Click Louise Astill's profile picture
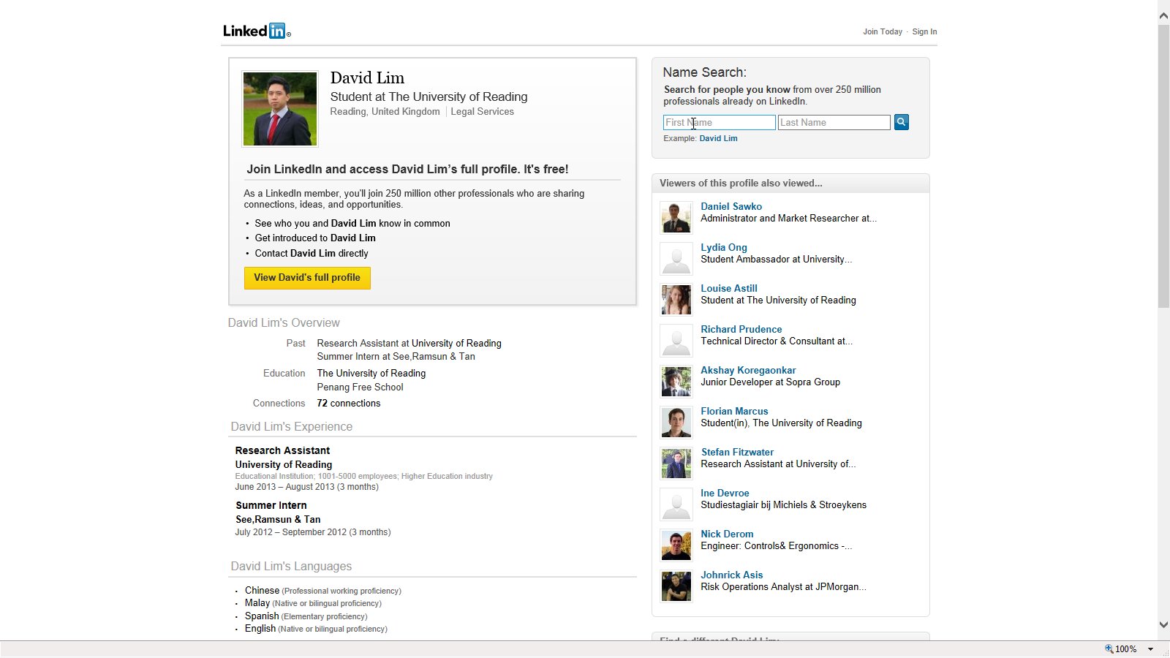1170x658 pixels. (x=676, y=300)
